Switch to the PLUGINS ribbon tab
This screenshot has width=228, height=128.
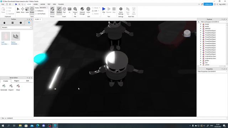point(61,4)
